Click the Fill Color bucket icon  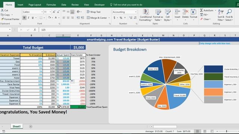(x=49, y=18)
